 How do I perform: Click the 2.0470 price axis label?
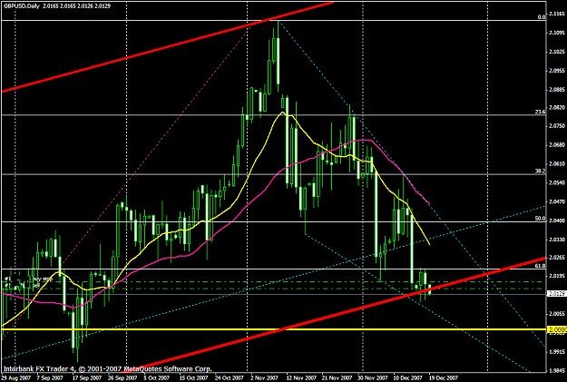click(x=557, y=201)
